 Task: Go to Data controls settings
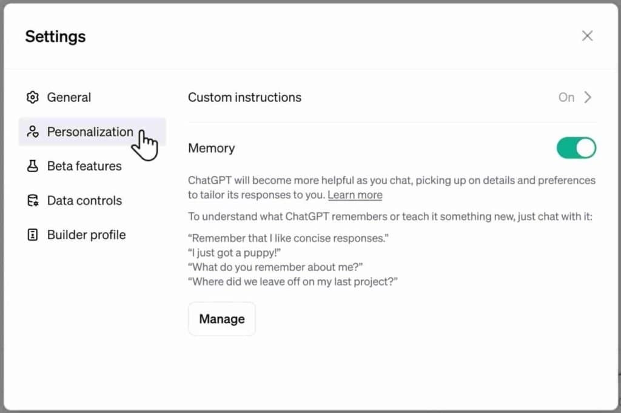(84, 201)
